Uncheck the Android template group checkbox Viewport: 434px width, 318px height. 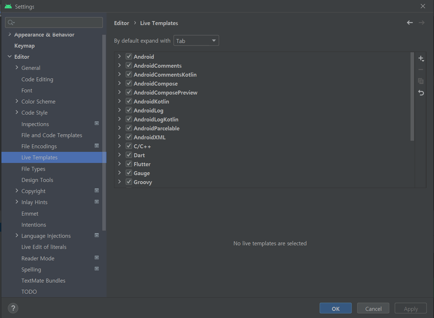pos(129,57)
